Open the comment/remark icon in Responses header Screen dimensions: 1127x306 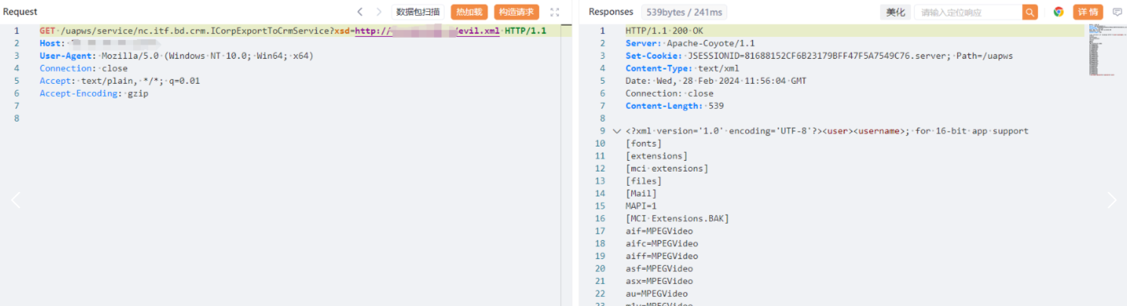click(x=1117, y=12)
